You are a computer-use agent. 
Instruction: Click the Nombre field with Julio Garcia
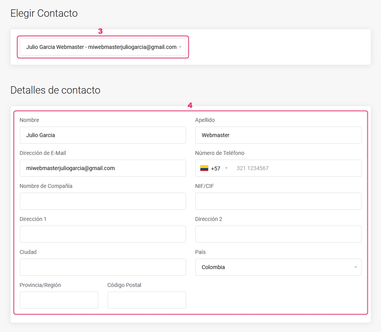tap(103, 135)
